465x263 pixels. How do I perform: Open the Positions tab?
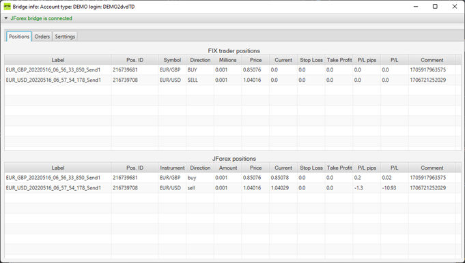pos(19,36)
